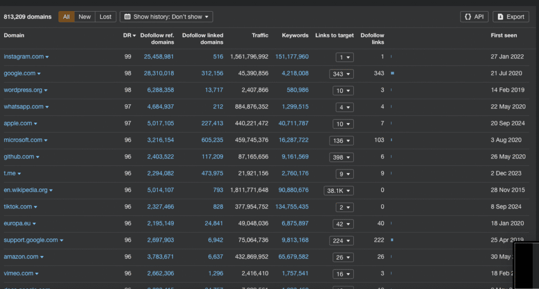Switch to the New domains tab
The image size is (539, 289).
pyautogui.click(x=85, y=17)
